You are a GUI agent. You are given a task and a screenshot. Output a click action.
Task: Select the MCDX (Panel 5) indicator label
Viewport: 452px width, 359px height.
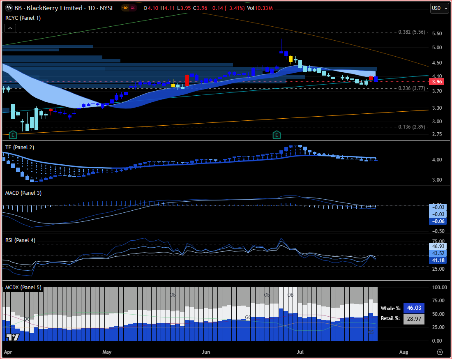(x=23, y=287)
